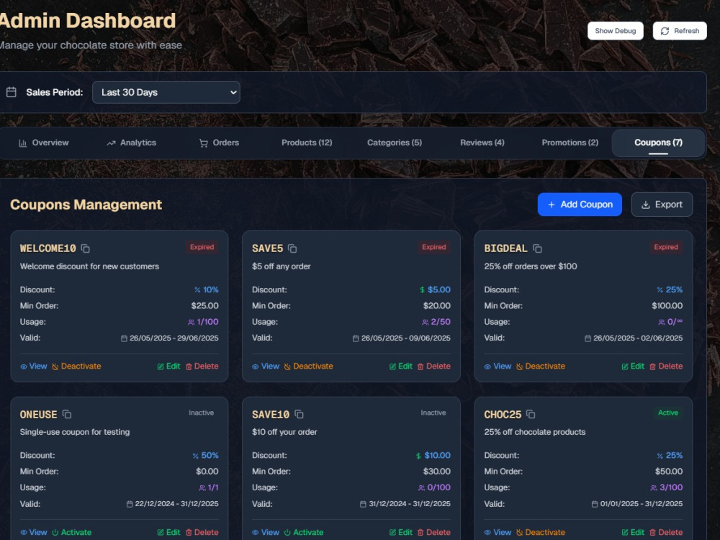Edit the WELCOME10 coupon
The width and height of the screenshot is (720, 540).
[168, 366]
